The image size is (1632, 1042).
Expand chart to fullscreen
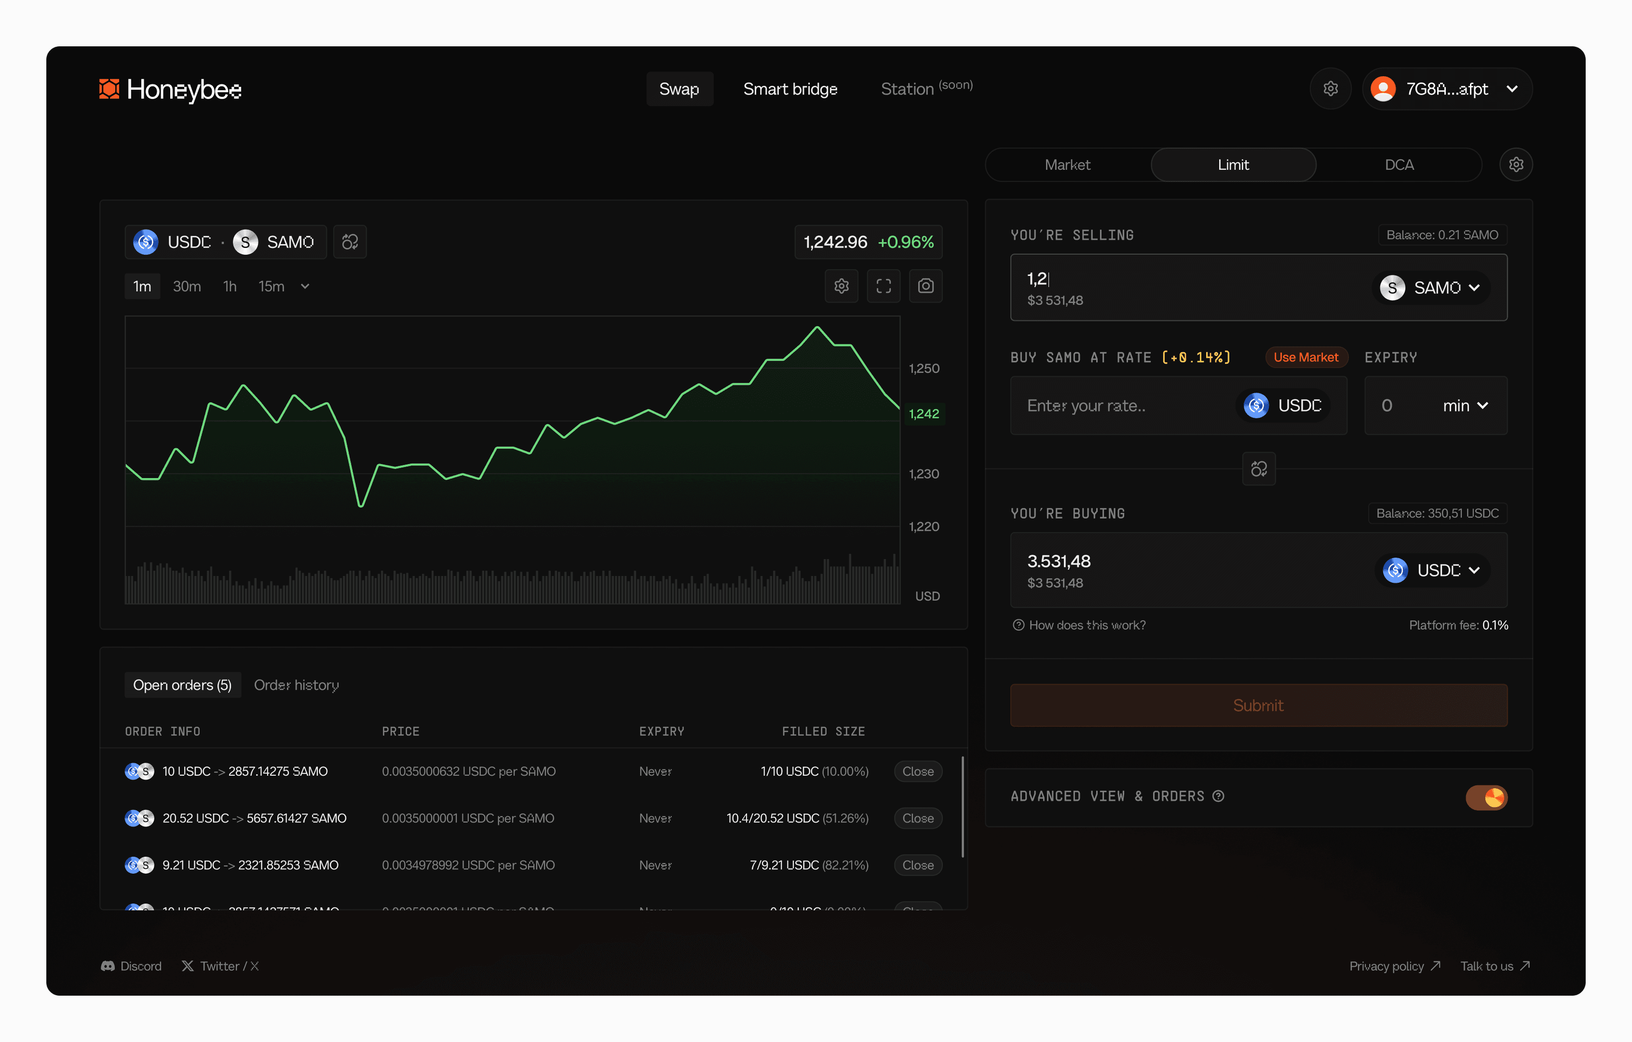pyautogui.click(x=883, y=286)
